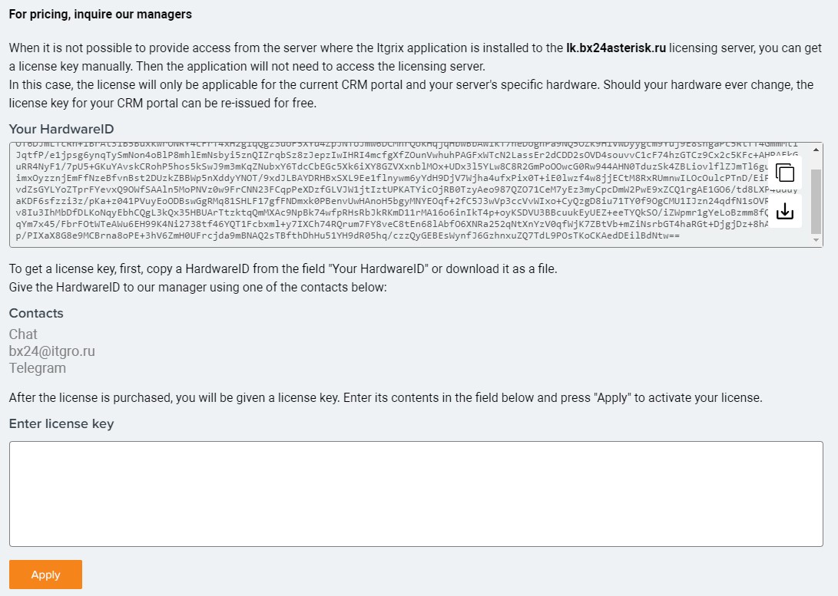
Task: Click the scrollbar track above the thumb
Action: point(816,162)
